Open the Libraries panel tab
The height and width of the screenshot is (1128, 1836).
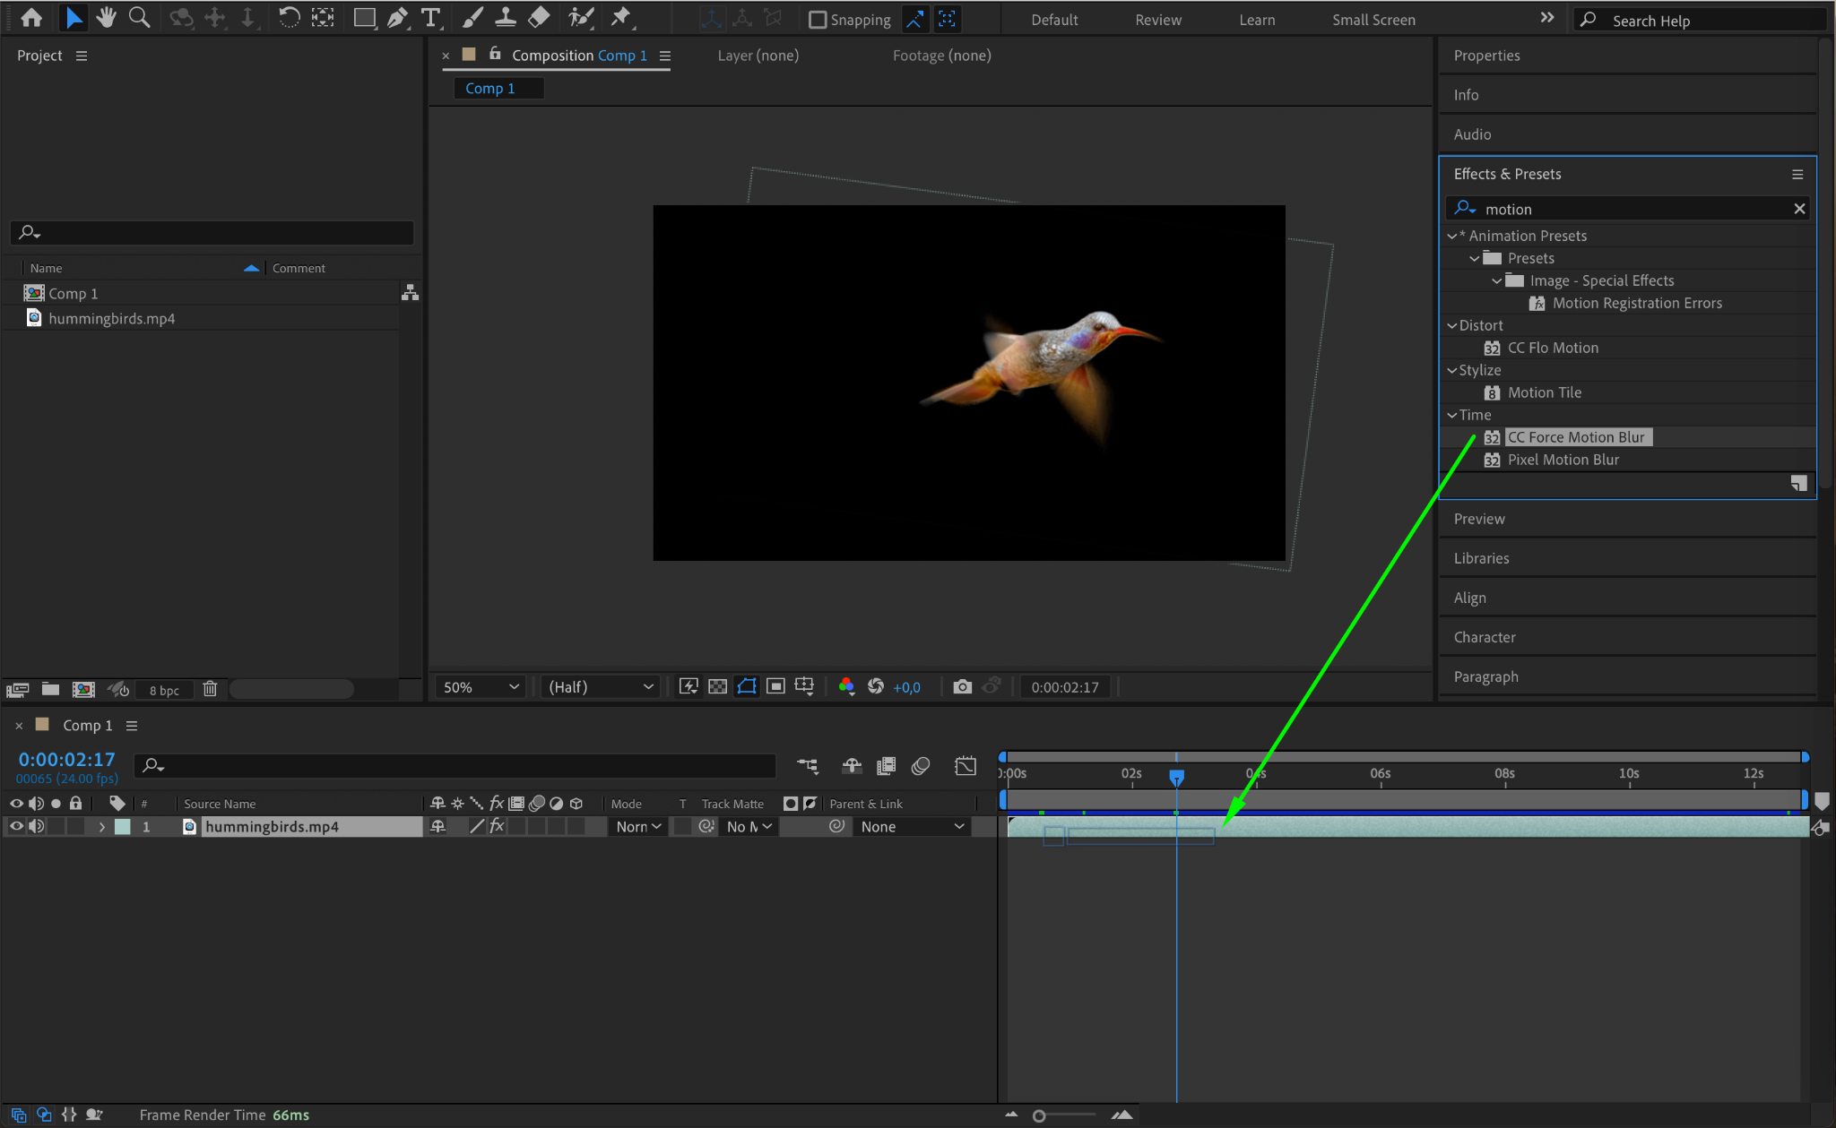point(1481,558)
